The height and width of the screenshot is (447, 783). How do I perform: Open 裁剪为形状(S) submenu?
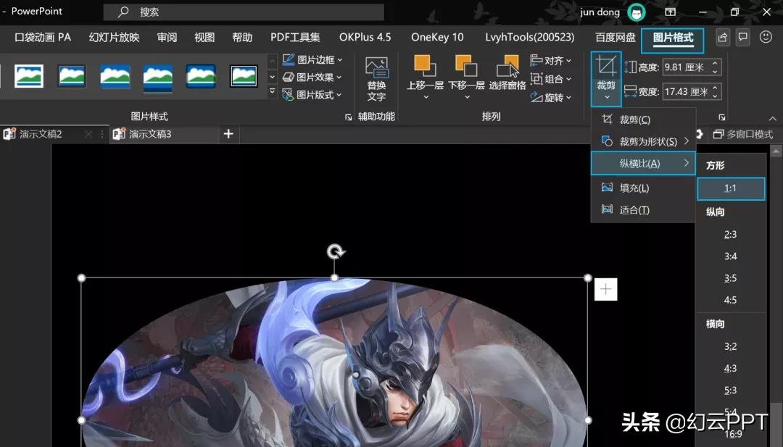point(643,142)
